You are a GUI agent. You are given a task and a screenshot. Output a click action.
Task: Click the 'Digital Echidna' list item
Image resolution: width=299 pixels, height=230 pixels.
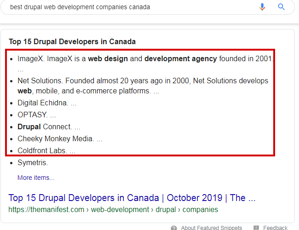[x=47, y=103]
